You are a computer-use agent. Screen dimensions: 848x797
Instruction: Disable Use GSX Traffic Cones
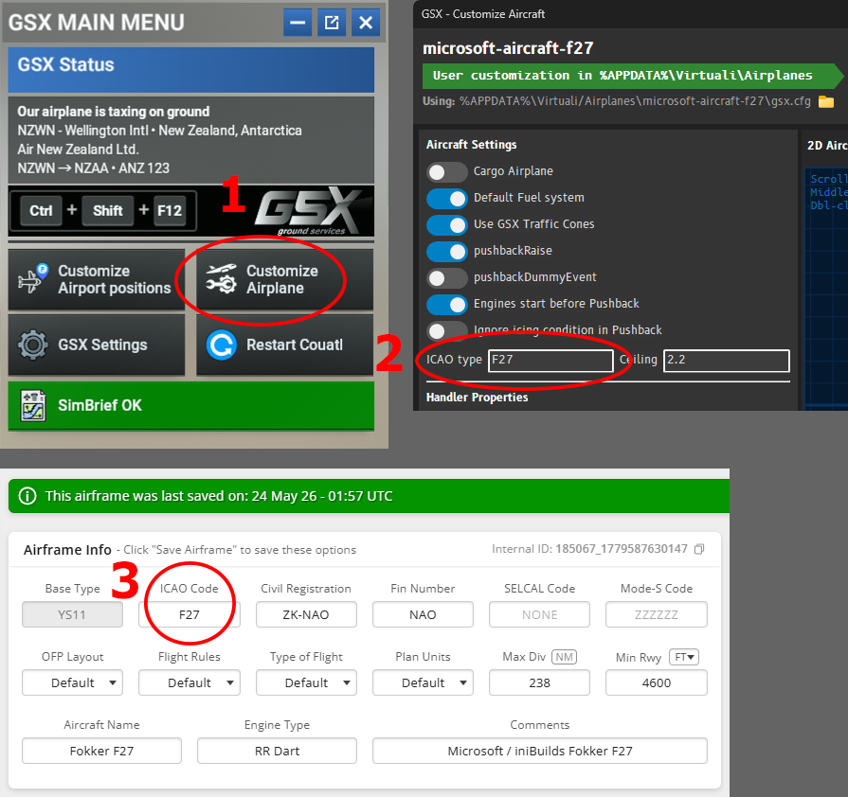click(446, 224)
